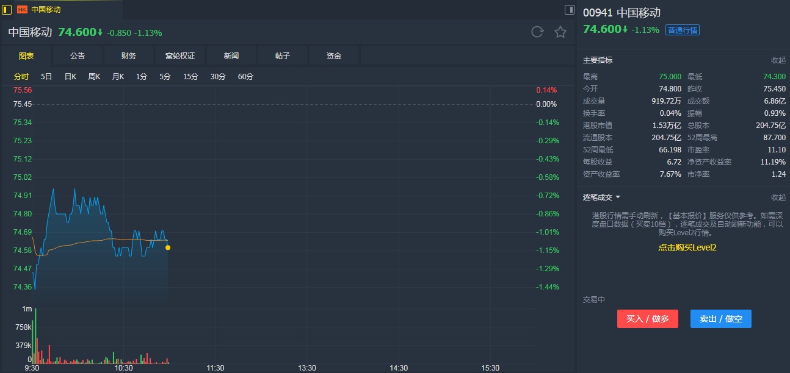Add 中国移动 to favorites with star

click(560, 32)
